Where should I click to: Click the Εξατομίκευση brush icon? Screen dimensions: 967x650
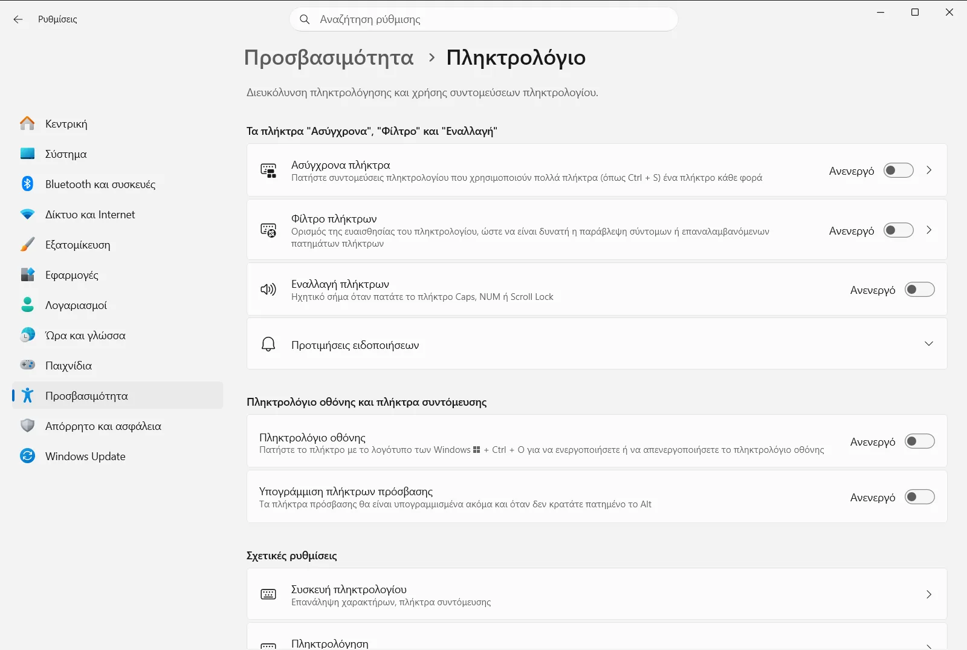(x=27, y=244)
